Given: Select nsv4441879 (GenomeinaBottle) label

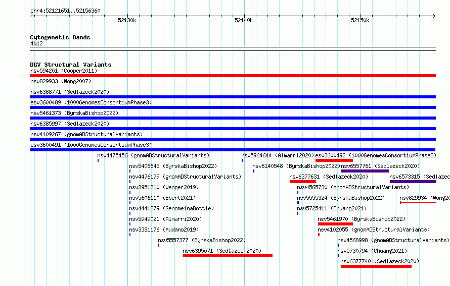Looking at the screenshot, I should (x=171, y=208).
